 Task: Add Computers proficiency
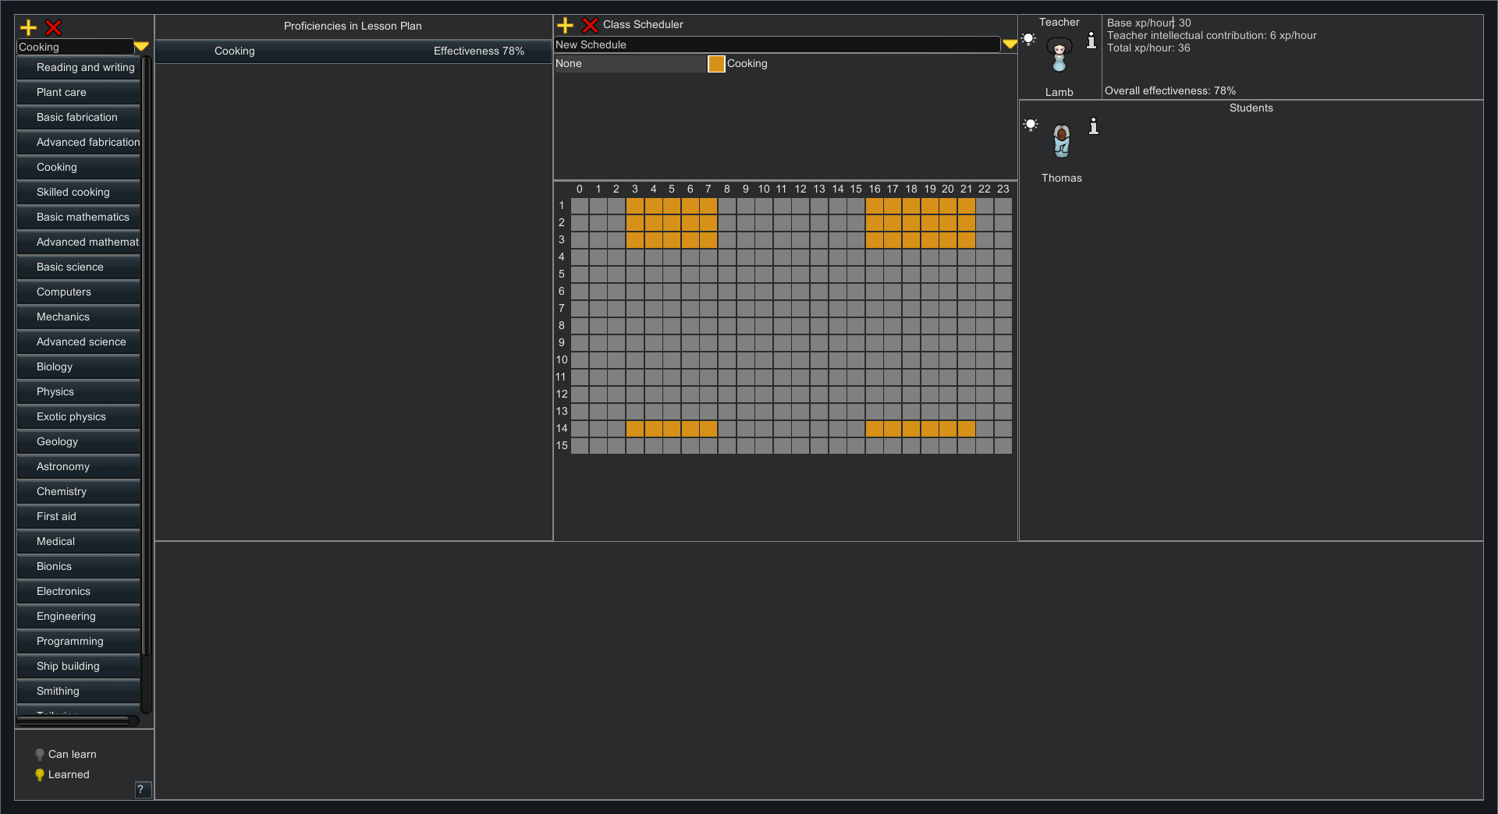pos(79,292)
